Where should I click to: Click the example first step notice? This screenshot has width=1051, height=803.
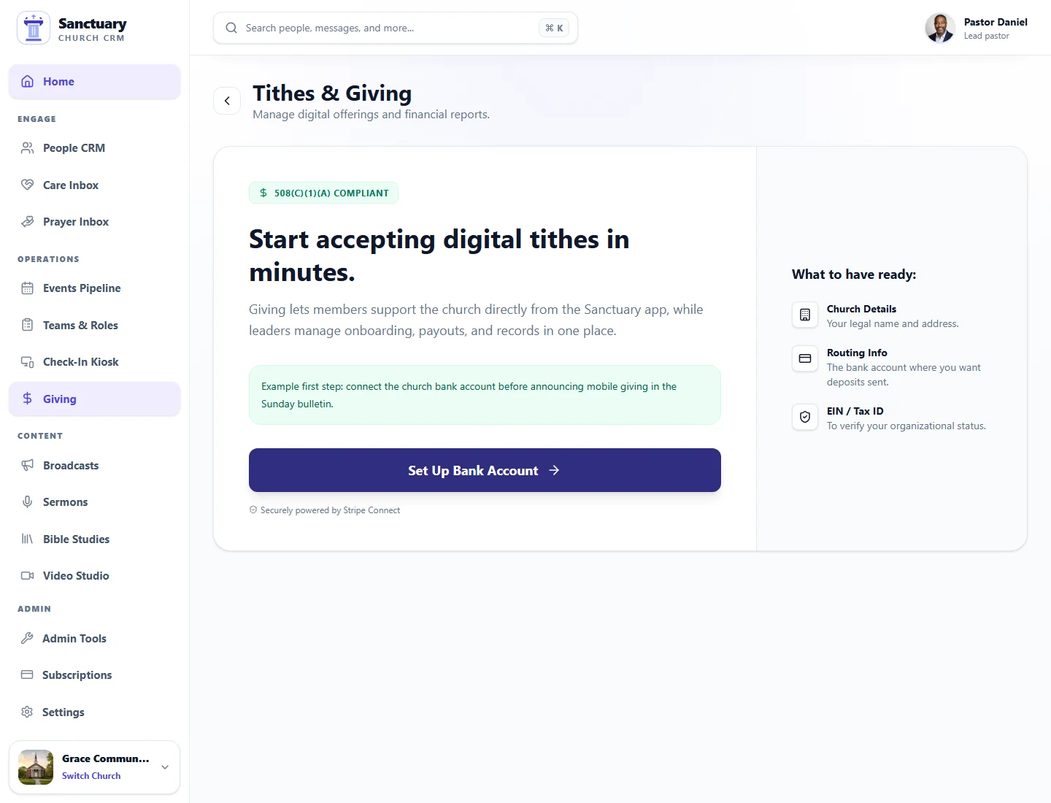coord(485,395)
